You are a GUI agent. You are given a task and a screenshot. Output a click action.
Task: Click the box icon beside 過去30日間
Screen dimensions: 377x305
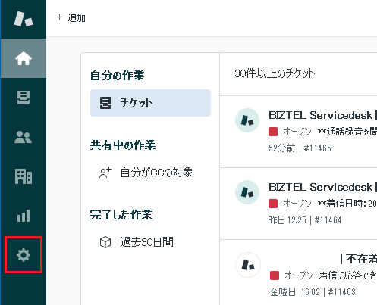(105, 242)
